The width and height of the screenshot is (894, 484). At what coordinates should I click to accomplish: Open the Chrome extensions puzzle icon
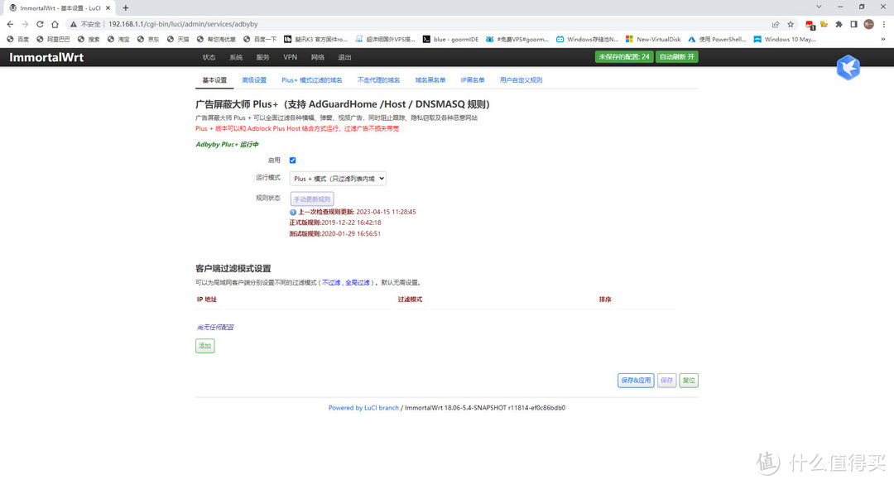pos(839,24)
